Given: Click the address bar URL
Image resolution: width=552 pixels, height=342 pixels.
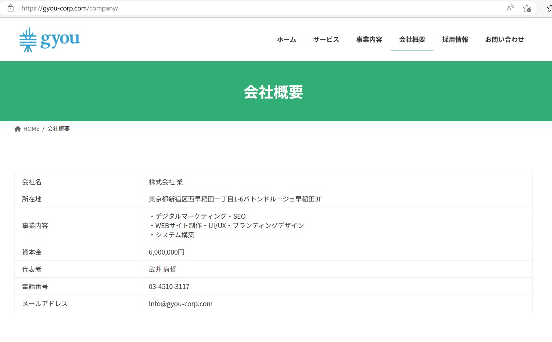Looking at the screenshot, I should [70, 8].
